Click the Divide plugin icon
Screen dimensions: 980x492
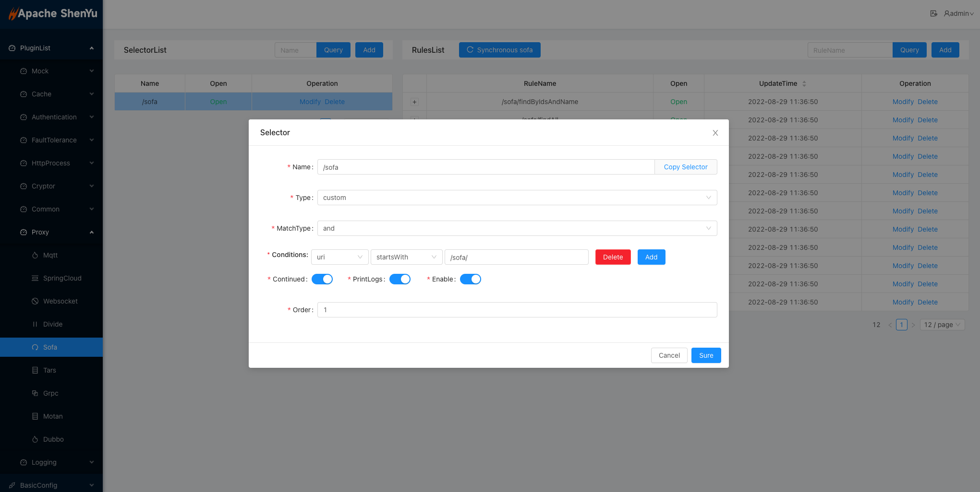coord(35,324)
